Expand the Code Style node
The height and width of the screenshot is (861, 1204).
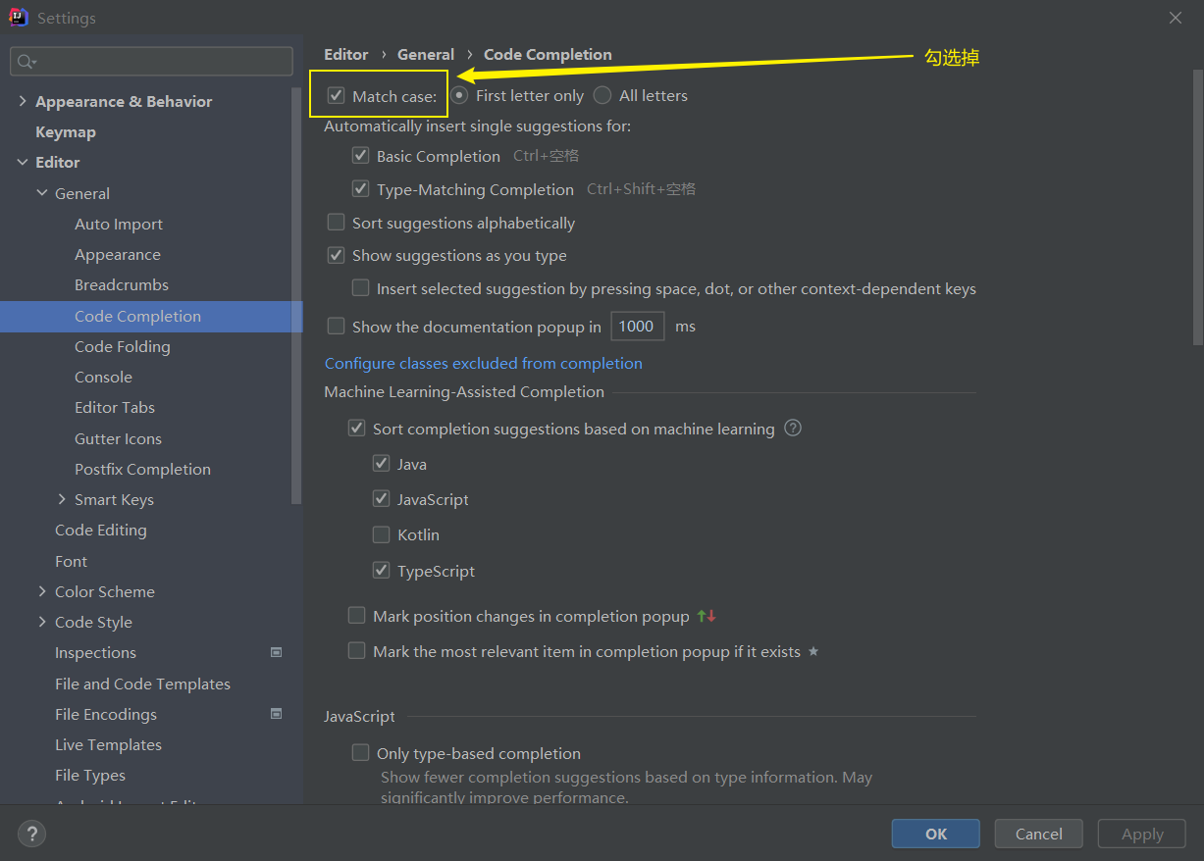tap(42, 622)
